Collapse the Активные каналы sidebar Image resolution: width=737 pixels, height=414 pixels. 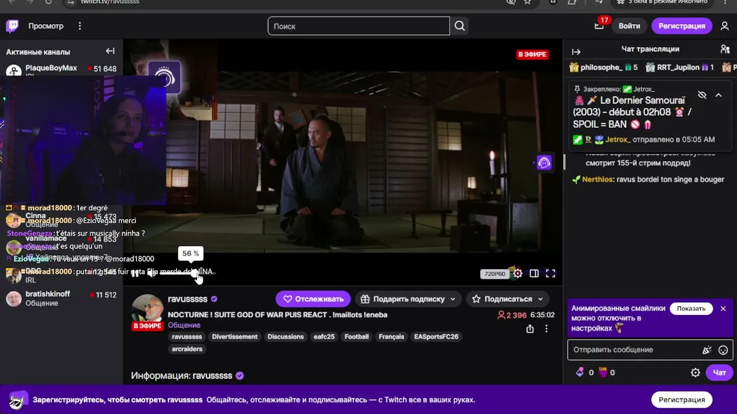110,51
